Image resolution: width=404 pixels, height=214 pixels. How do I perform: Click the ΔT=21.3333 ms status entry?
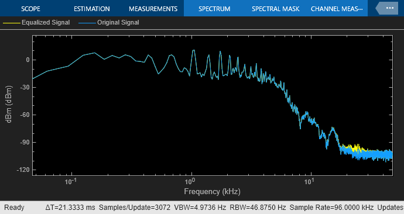click(70, 208)
